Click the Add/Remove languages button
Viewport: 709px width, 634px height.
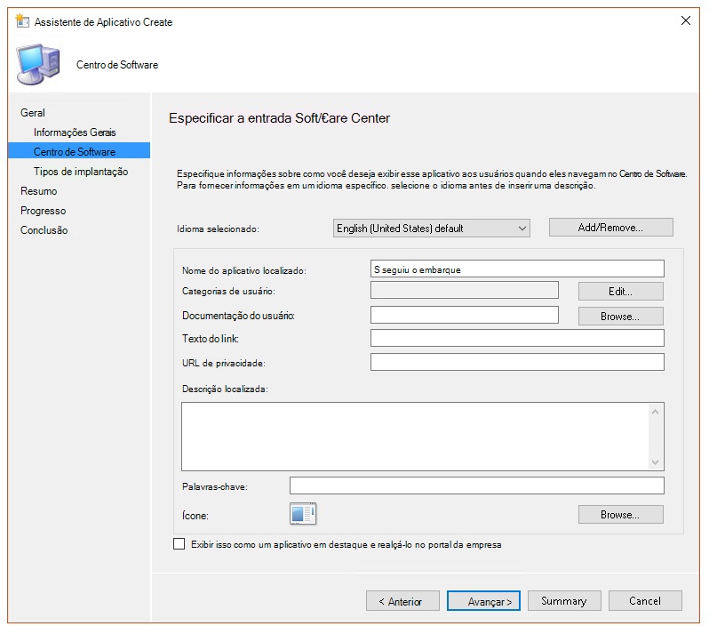(x=610, y=228)
